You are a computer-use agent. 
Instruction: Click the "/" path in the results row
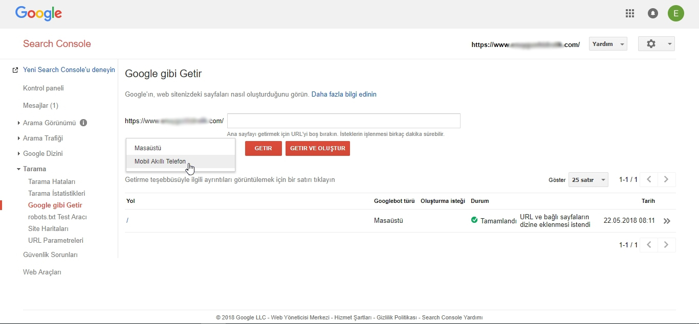[x=127, y=221]
